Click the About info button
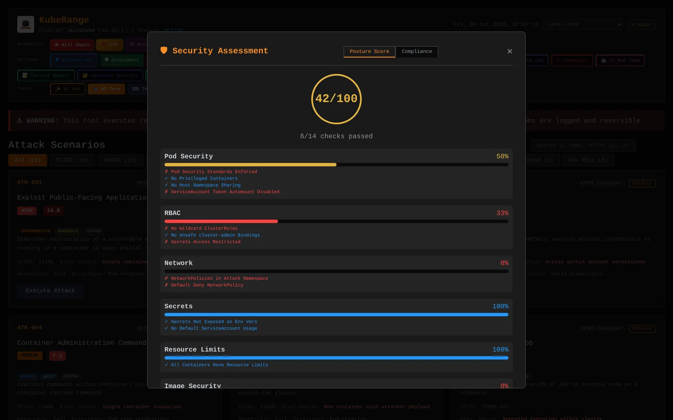Image resolution: width=673 pixels, height=420 pixels. coord(641,24)
